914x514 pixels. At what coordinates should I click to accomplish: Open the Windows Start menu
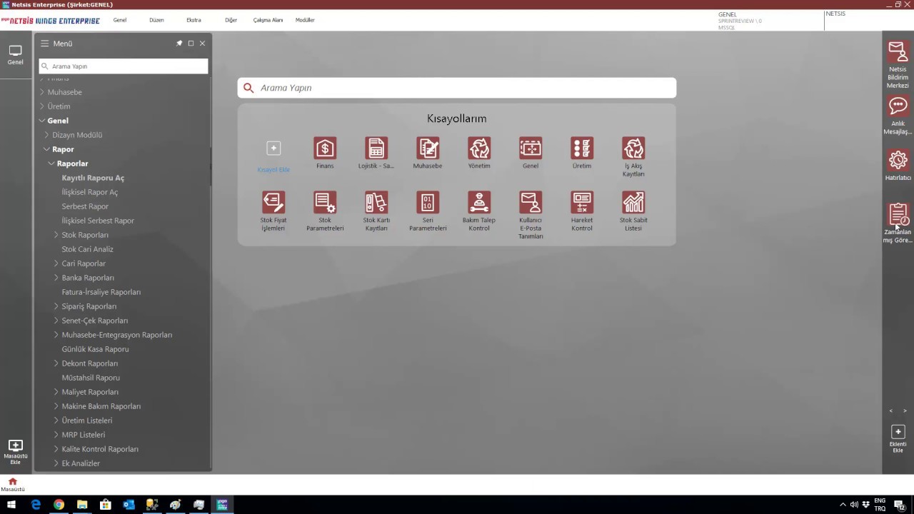pyautogui.click(x=11, y=505)
